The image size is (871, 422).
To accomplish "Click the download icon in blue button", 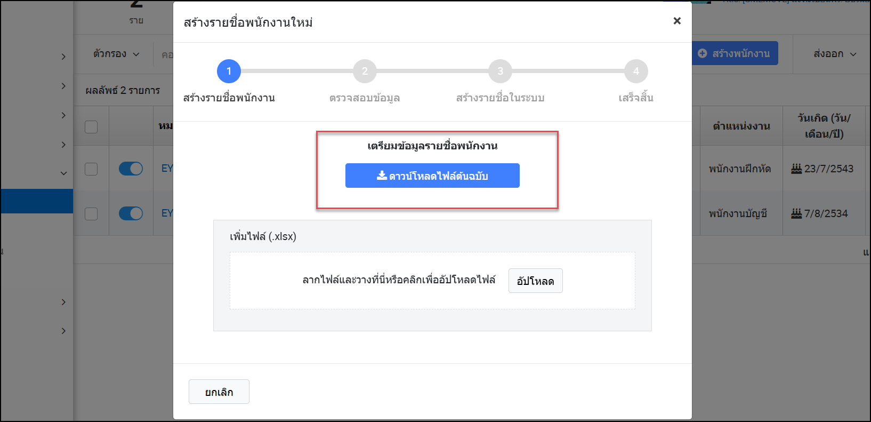I will click(x=382, y=176).
